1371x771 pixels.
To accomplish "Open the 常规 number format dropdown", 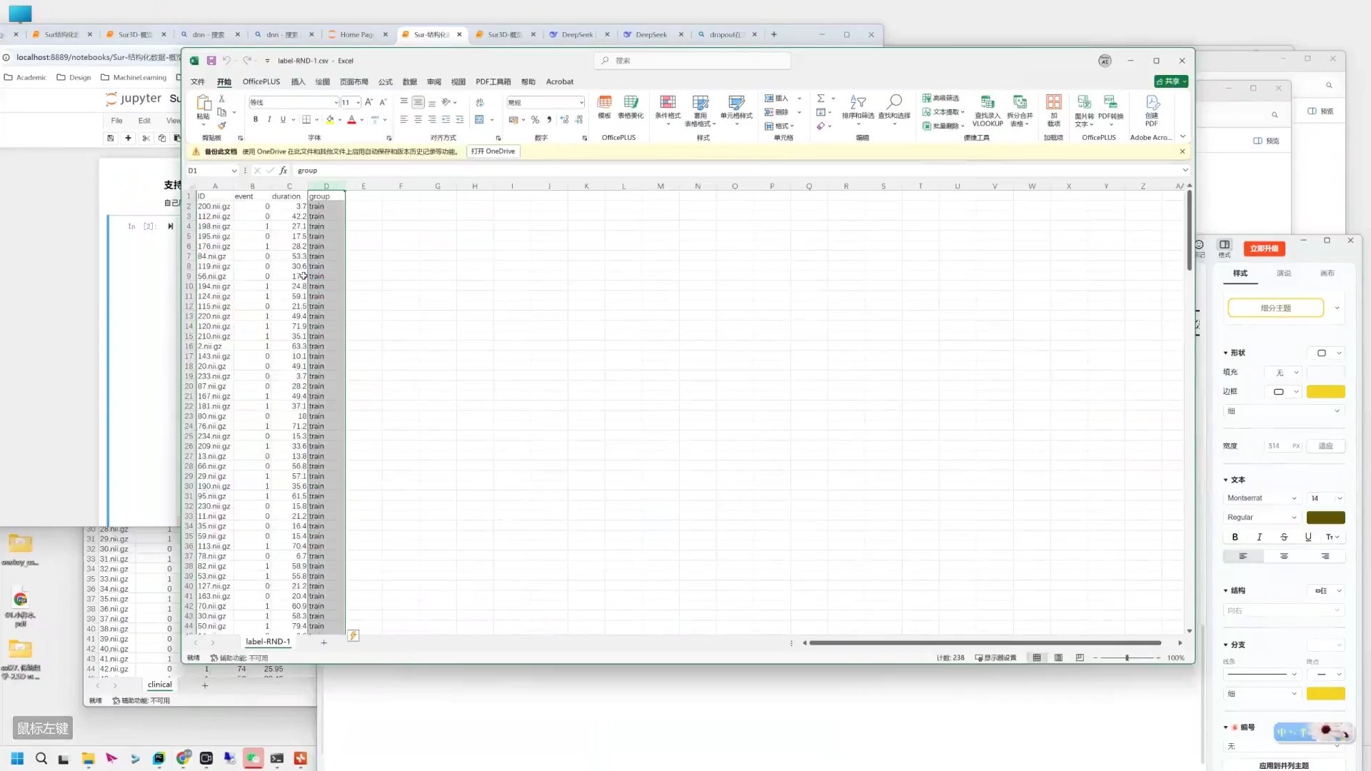I will [x=581, y=102].
